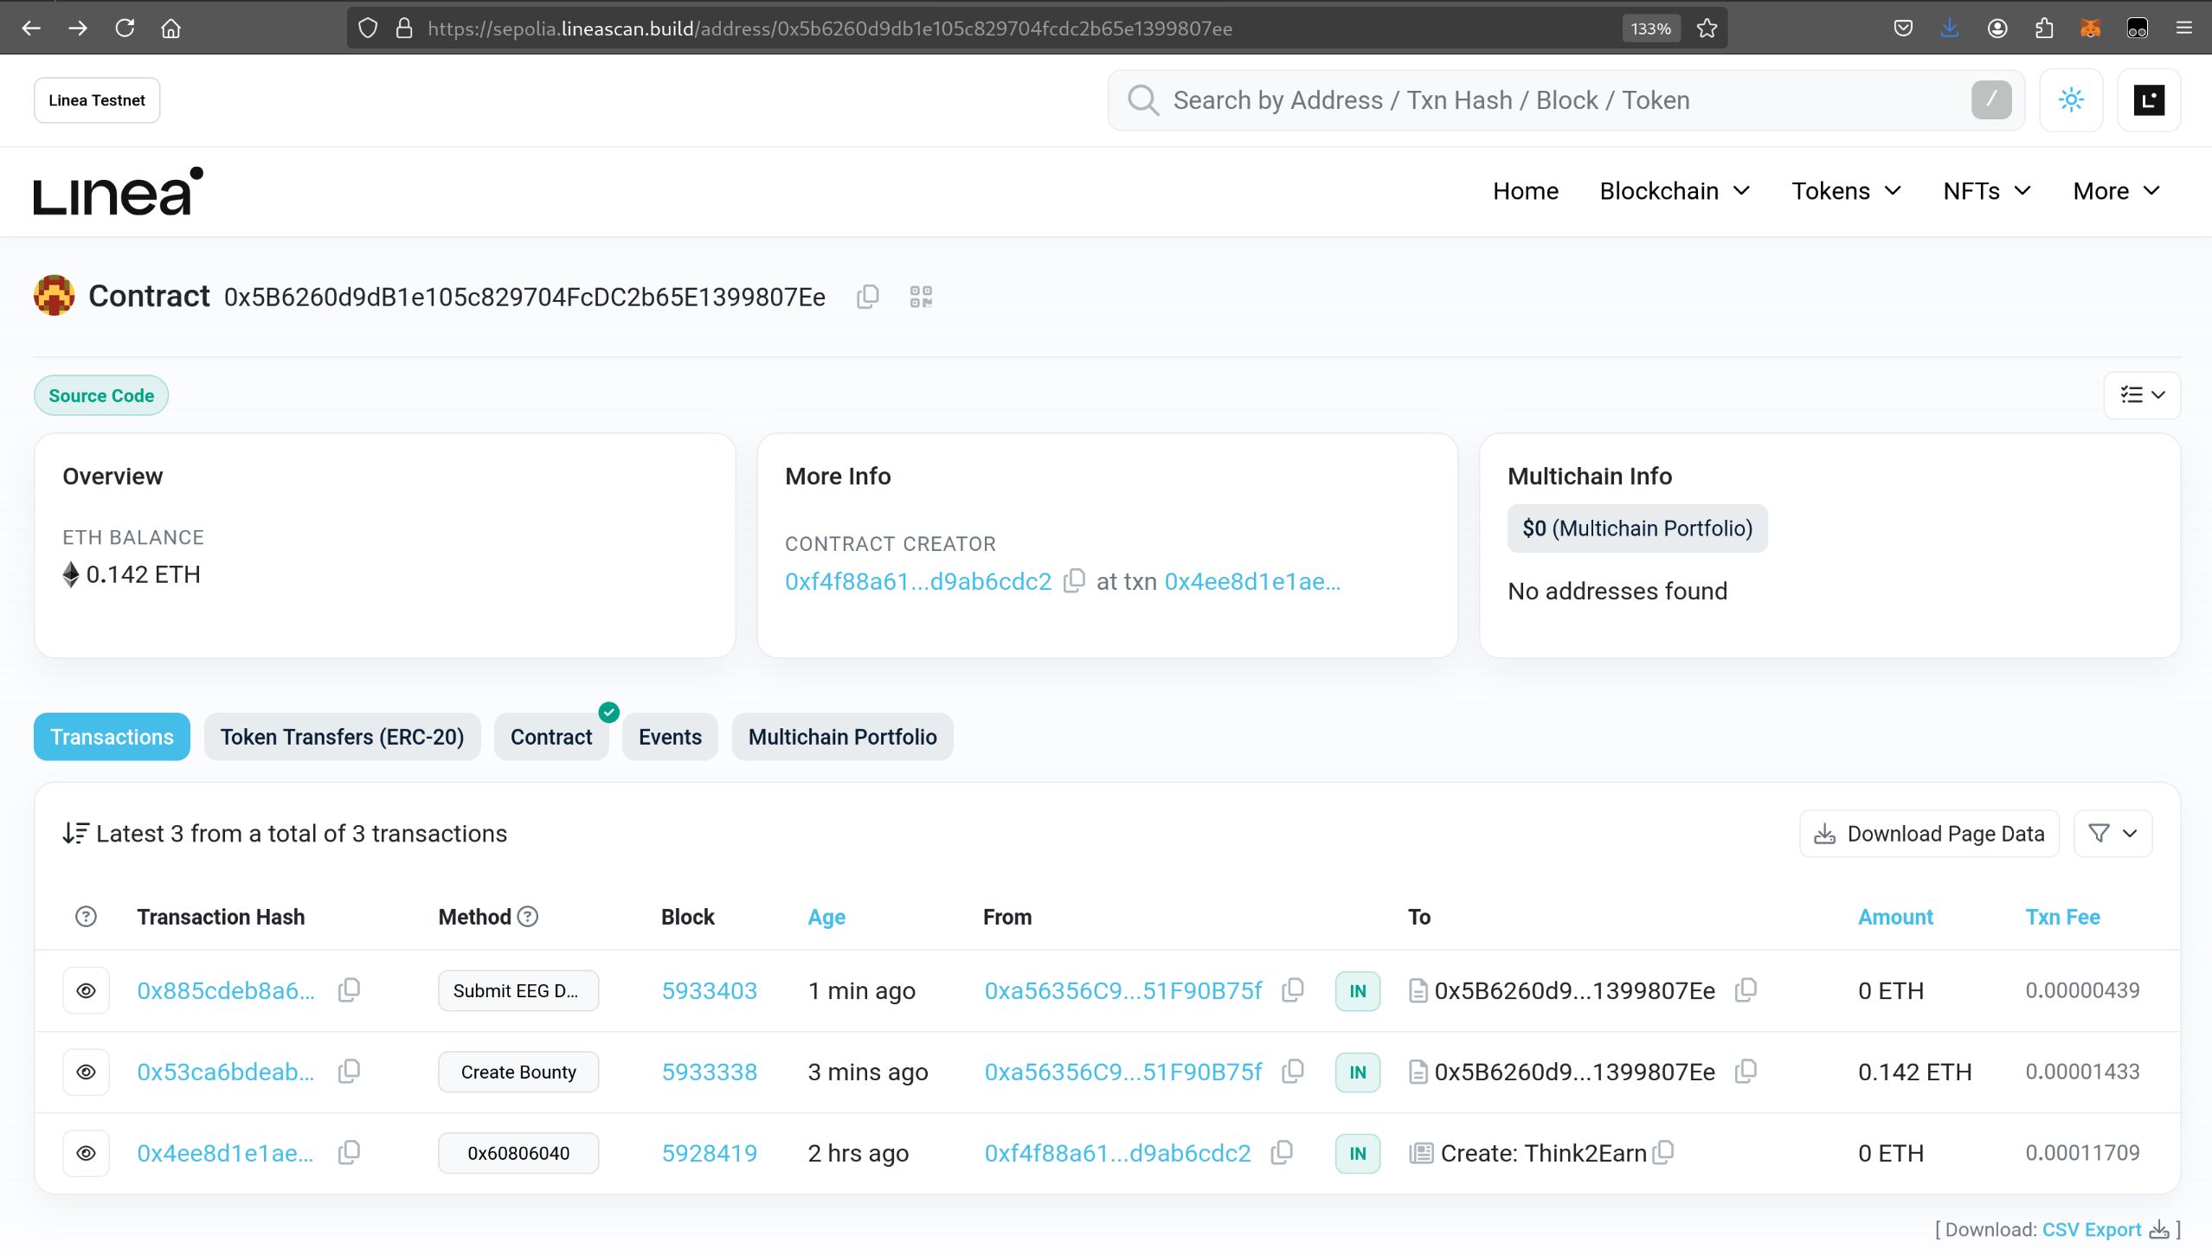Open block 5933403
2212x1255 pixels.
click(710, 990)
